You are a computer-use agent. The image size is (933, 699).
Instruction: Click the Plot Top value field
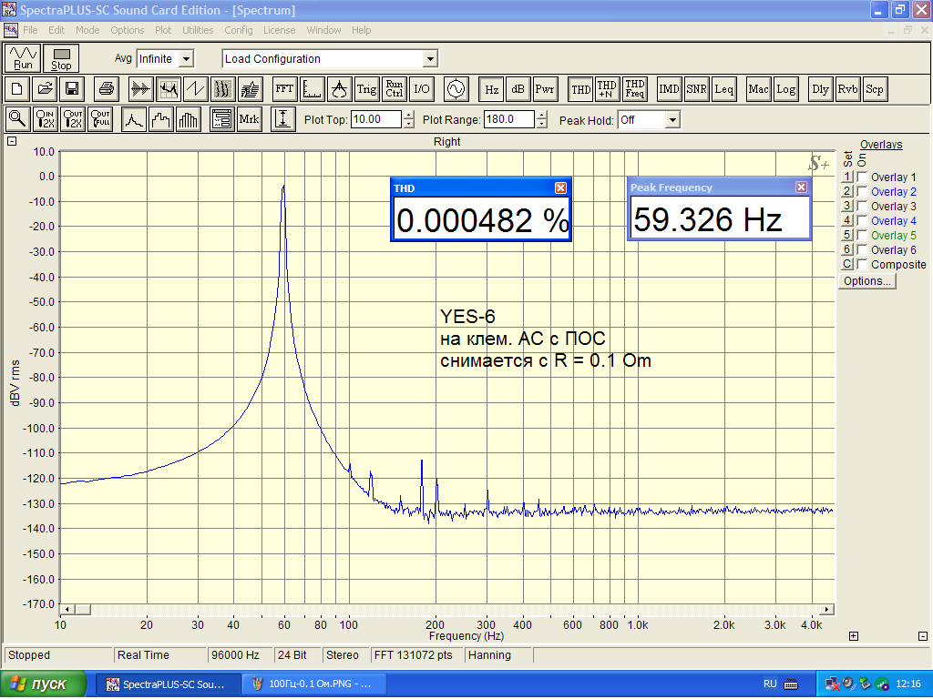[x=375, y=119]
